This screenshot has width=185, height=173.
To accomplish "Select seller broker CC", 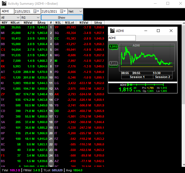I will (x=57, y=38).
